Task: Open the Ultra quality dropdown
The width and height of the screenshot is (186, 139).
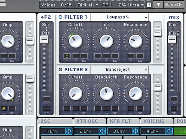Action: tap(136, 5)
